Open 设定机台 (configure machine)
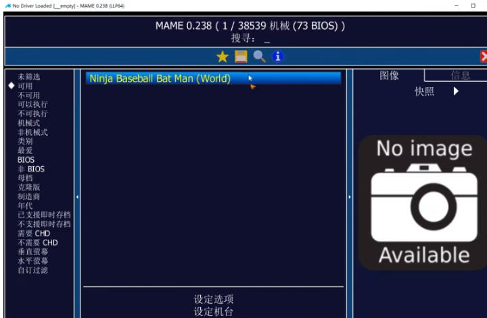 (x=214, y=311)
